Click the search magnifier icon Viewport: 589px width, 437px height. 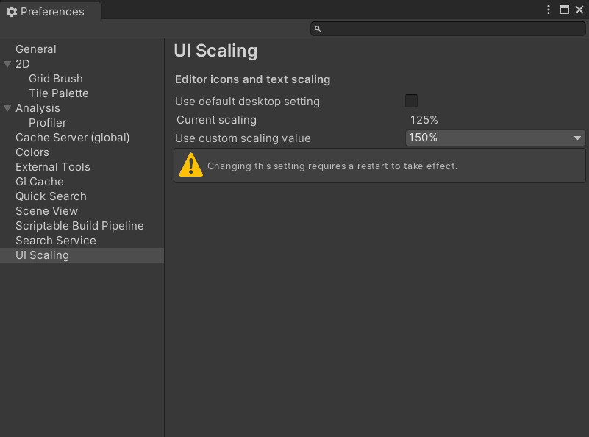[318, 29]
